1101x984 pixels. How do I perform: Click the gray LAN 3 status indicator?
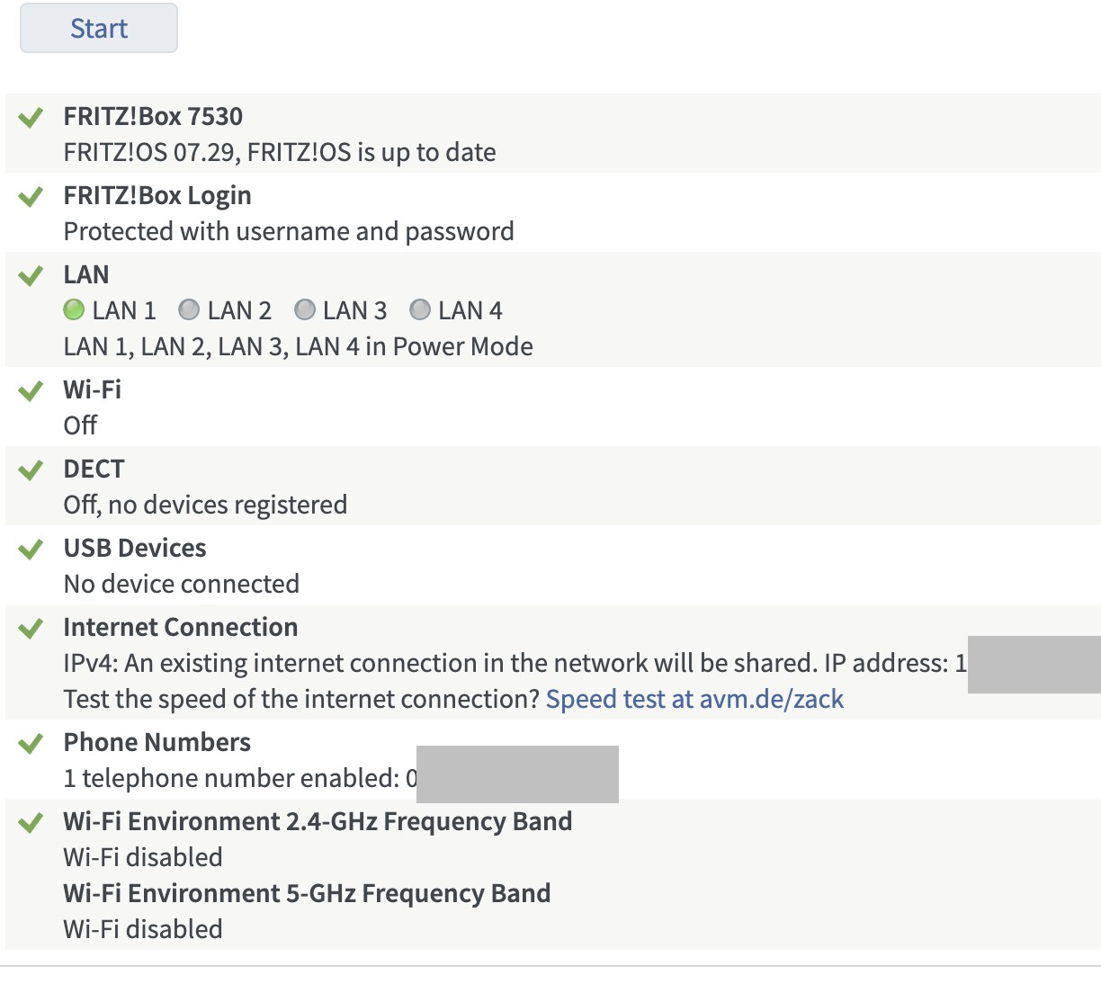tap(305, 310)
